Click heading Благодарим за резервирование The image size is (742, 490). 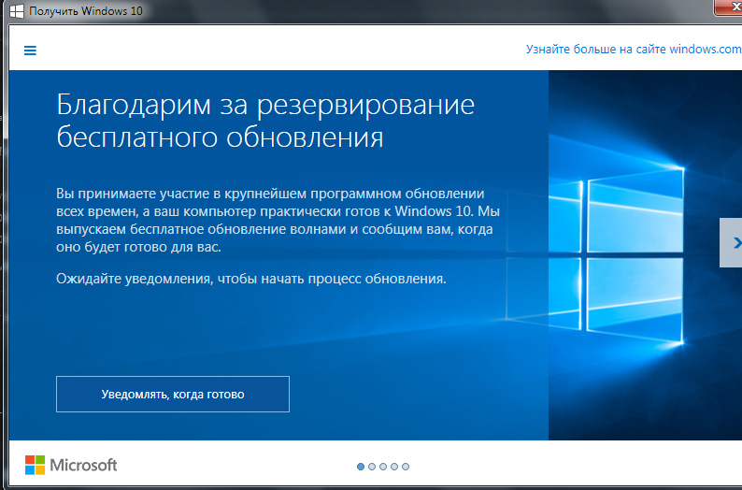pyautogui.click(x=265, y=105)
